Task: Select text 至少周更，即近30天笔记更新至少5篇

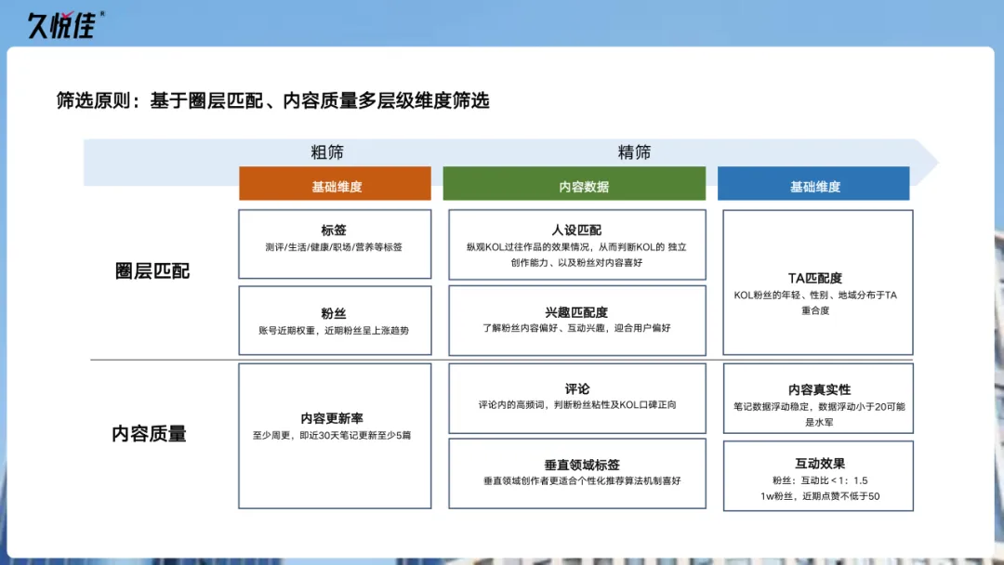Action: 332,435
